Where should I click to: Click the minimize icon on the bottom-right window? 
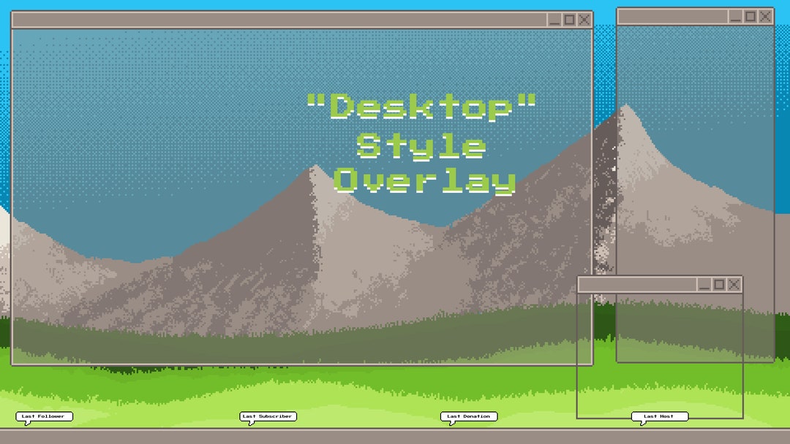706,284
